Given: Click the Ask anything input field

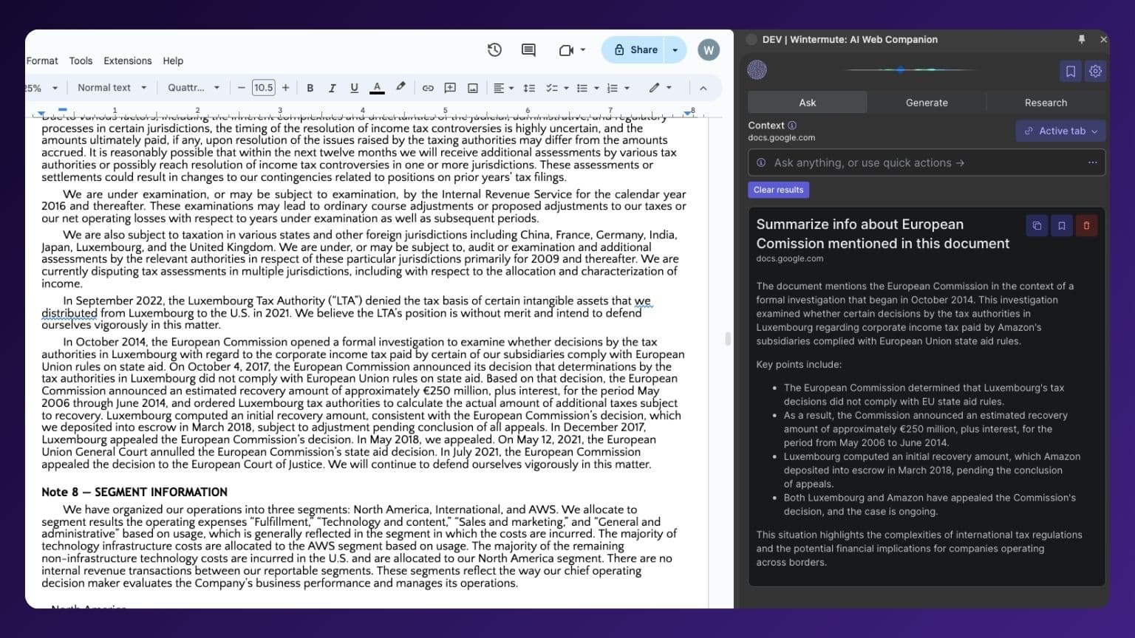Looking at the screenshot, I should [927, 162].
